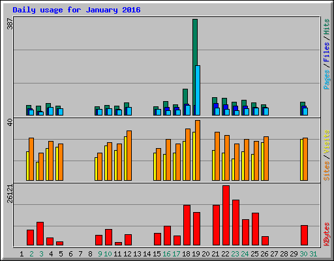Click the red KBytes bar for day 25
Screen dimensions: 334x261
click(255, 229)
